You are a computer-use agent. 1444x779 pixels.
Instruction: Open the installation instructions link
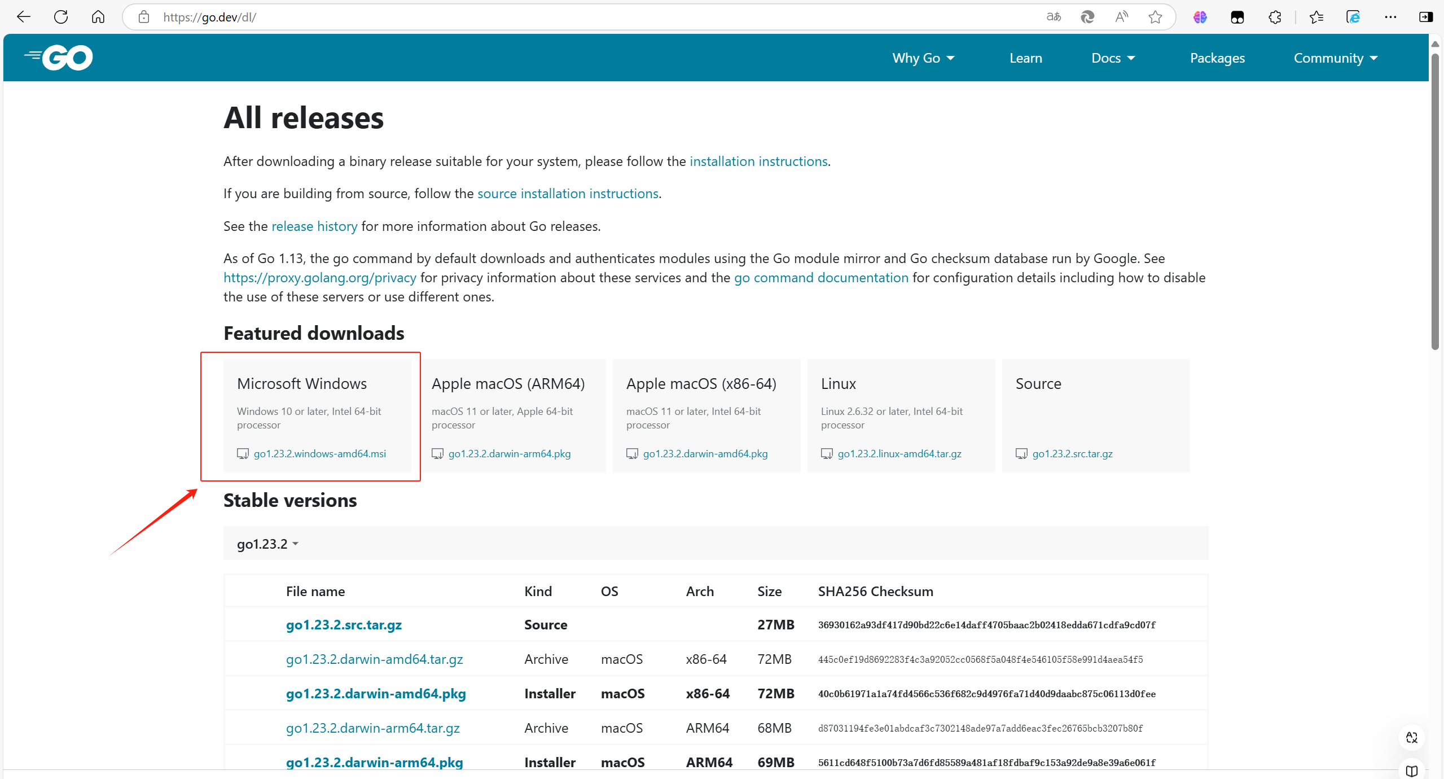point(758,161)
